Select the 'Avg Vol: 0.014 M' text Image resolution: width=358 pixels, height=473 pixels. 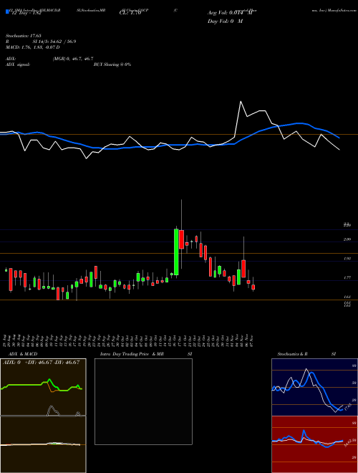point(230,13)
